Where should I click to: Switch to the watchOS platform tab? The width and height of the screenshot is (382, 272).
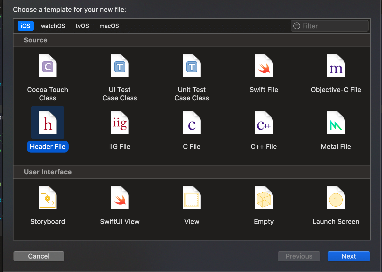tap(53, 26)
